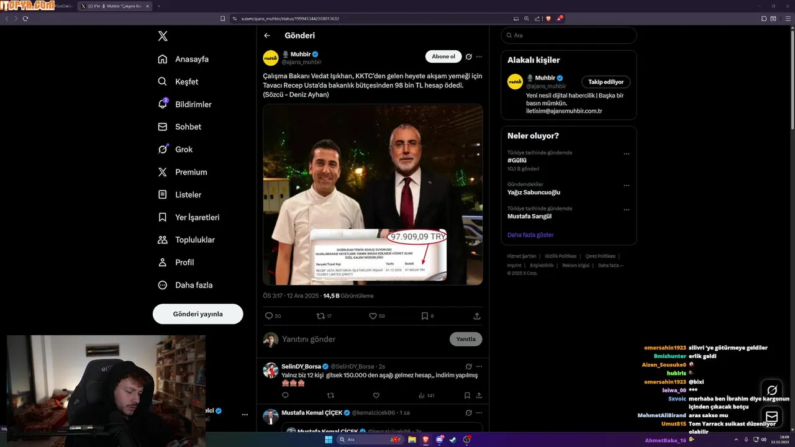This screenshot has height=447, width=795.
Task: Open a new browser tab
Action: click(x=159, y=6)
